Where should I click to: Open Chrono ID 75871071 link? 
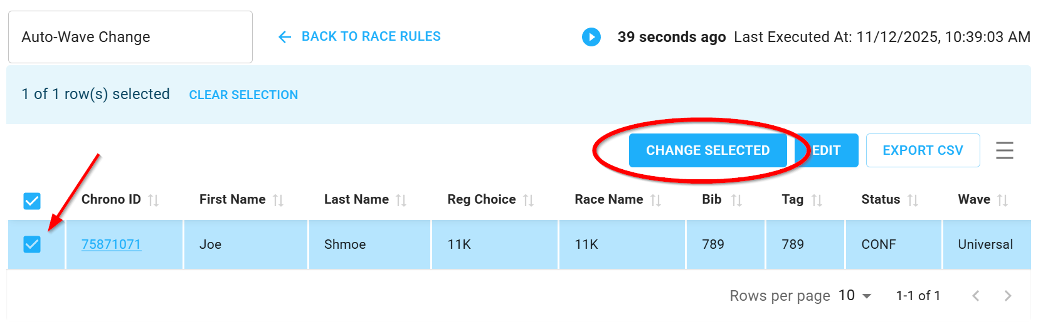coord(111,244)
